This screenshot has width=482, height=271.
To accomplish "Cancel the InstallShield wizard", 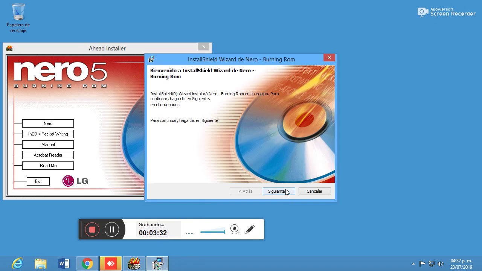I will tap(314, 191).
